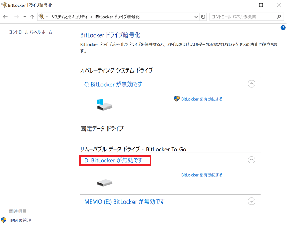Open コントロール パネル ホーム link
The width and height of the screenshot is (287, 226).
tap(31, 32)
